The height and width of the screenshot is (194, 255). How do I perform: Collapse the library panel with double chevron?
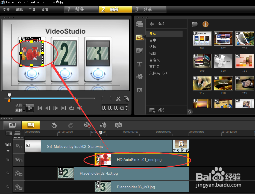190,112
